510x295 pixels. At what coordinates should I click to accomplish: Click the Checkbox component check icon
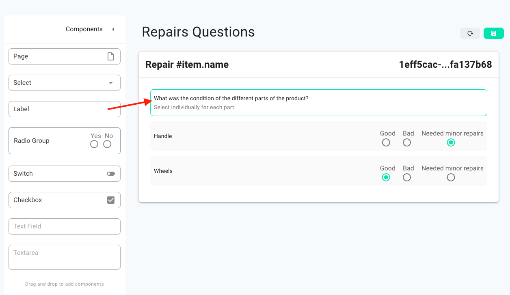pyautogui.click(x=111, y=200)
